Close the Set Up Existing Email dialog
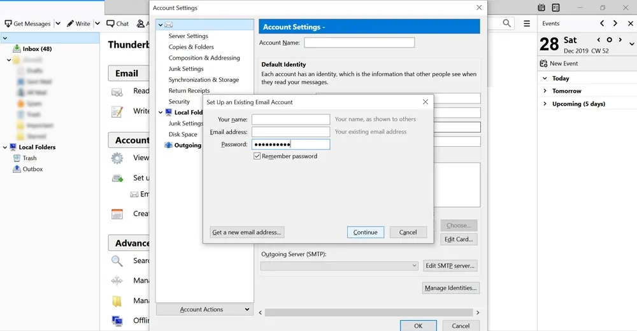The width and height of the screenshot is (637, 331). [x=426, y=102]
